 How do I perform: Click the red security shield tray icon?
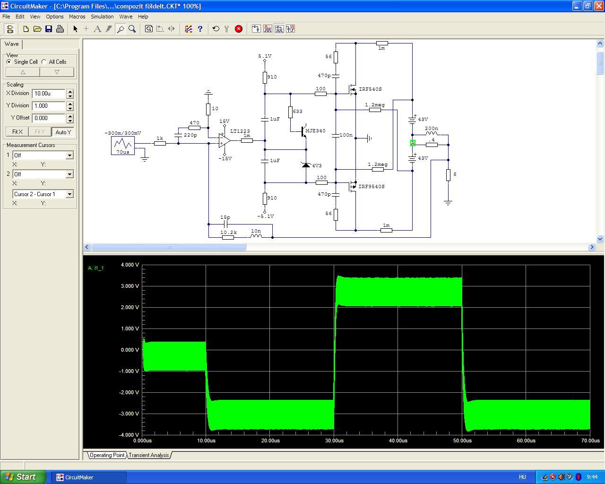coord(553,477)
